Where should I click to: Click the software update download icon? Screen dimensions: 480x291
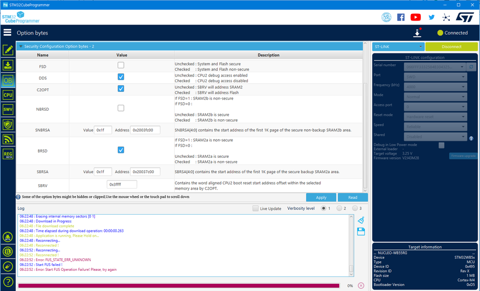tap(417, 33)
